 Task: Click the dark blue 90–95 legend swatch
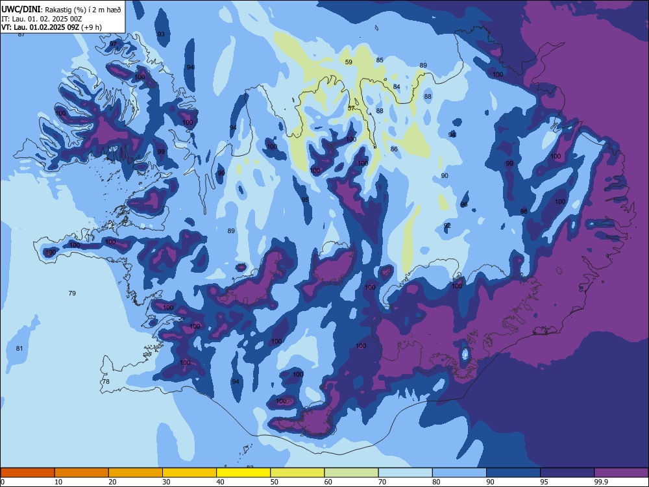[x=513, y=473]
